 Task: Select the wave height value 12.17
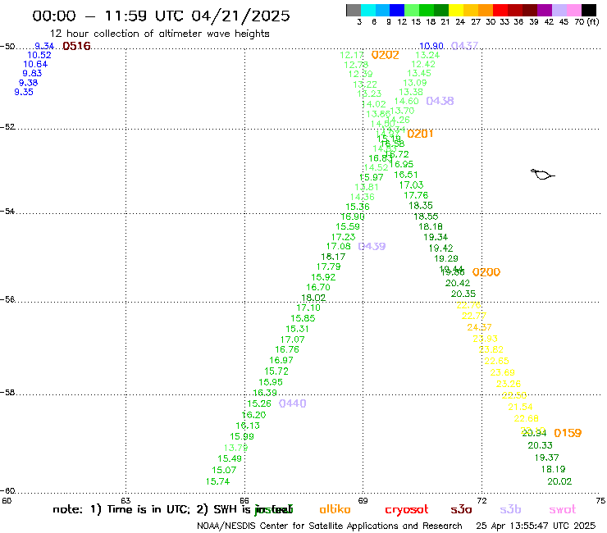click(352, 56)
